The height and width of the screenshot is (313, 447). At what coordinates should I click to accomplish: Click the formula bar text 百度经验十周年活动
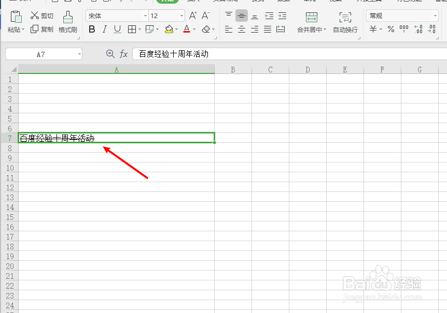(x=174, y=54)
